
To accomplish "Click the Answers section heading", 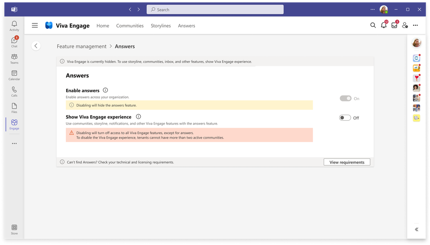I will (77, 75).
